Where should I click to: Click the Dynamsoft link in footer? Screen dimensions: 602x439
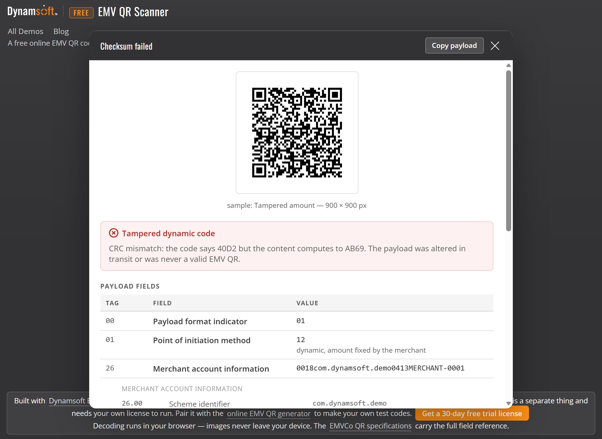69,401
